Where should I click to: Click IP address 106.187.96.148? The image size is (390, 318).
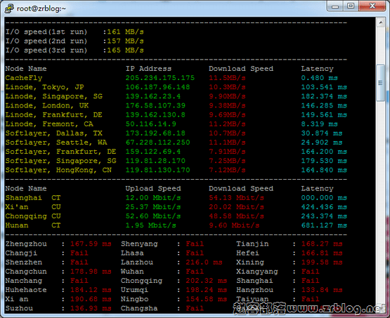157,87
